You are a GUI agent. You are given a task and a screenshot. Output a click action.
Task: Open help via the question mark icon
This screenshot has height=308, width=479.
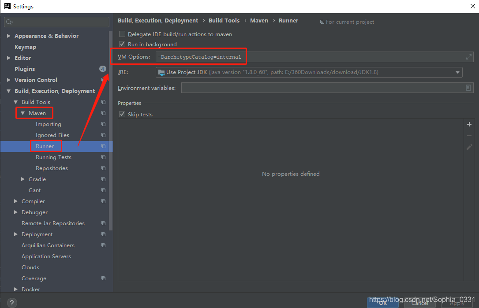coord(11,302)
